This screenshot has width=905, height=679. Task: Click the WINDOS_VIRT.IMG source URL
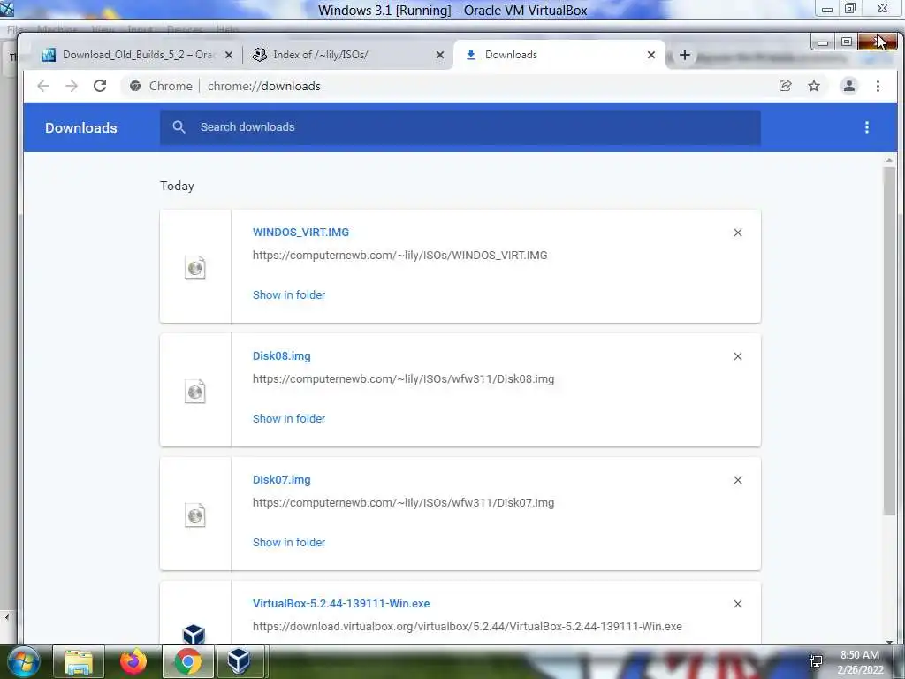[400, 256]
